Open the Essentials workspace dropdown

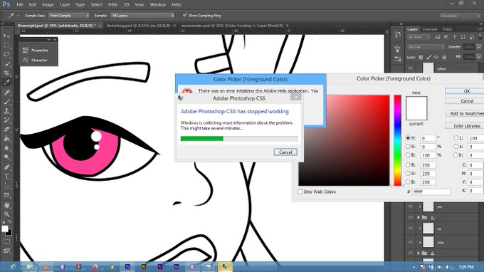(x=461, y=16)
